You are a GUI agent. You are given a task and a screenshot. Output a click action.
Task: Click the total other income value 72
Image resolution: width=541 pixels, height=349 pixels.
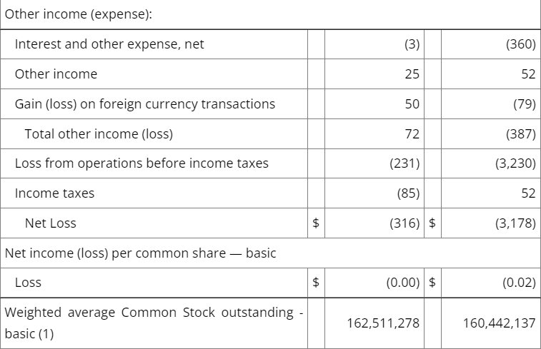[412, 134]
